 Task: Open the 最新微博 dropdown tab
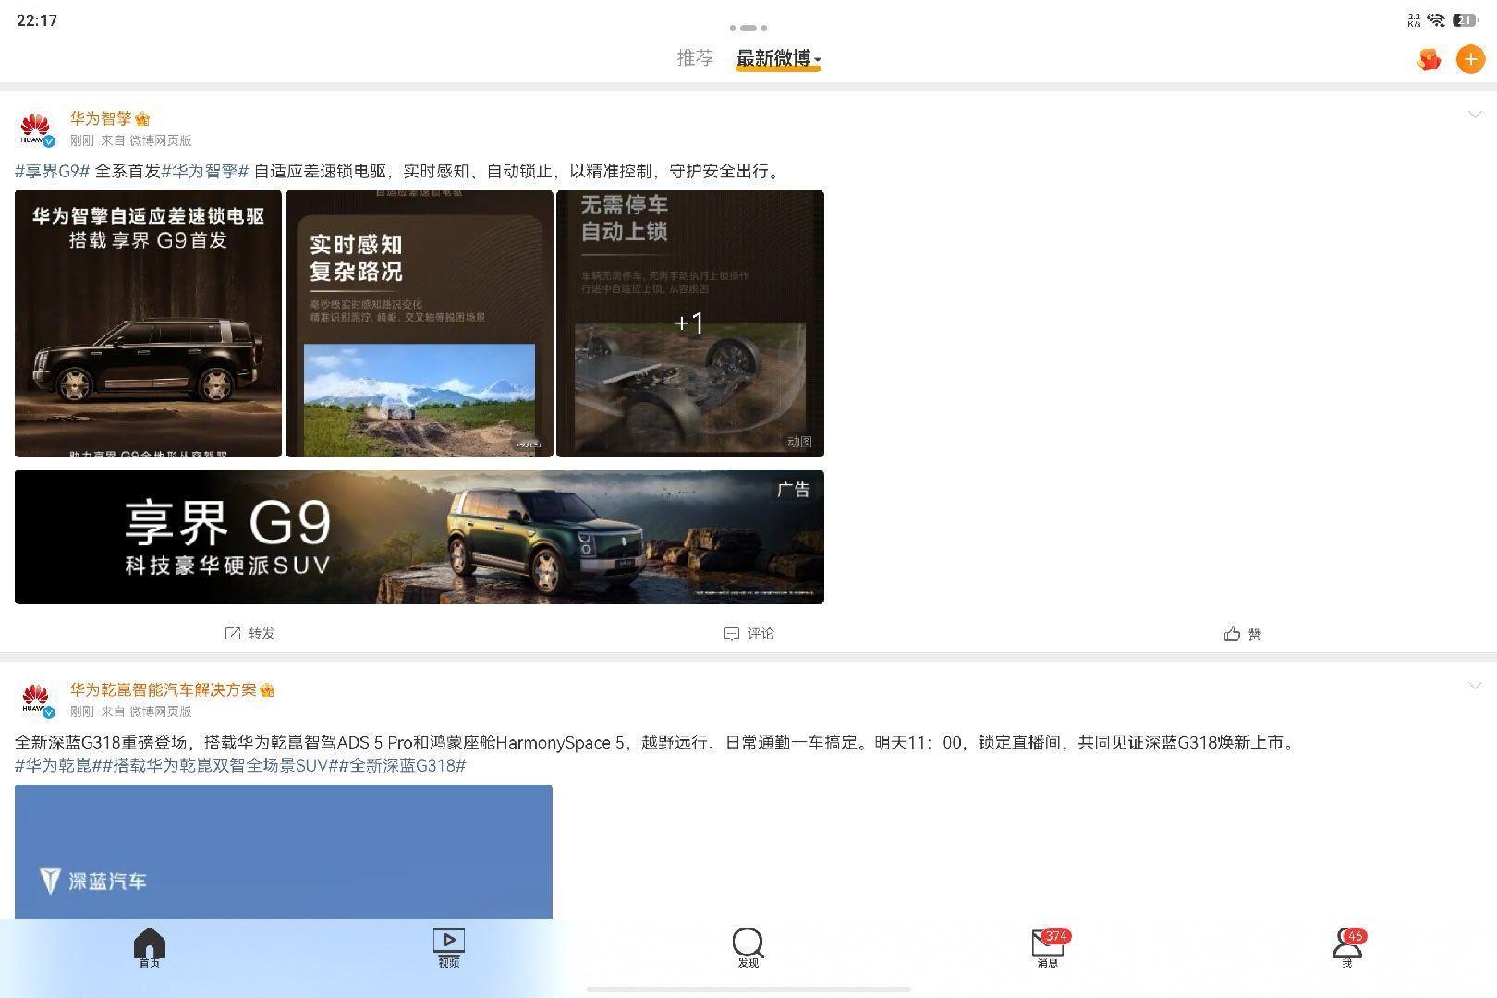tap(779, 58)
